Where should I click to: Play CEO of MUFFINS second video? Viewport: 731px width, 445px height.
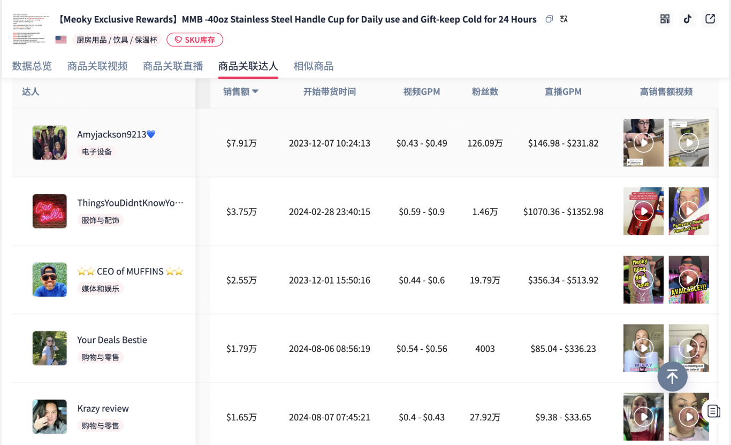click(689, 280)
